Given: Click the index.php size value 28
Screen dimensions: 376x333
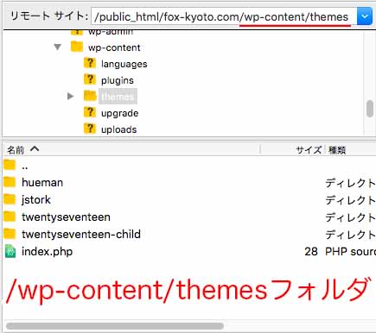Looking at the screenshot, I should pyautogui.click(x=311, y=252).
